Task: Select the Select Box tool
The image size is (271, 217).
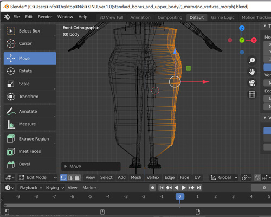Action: [30, 31]
